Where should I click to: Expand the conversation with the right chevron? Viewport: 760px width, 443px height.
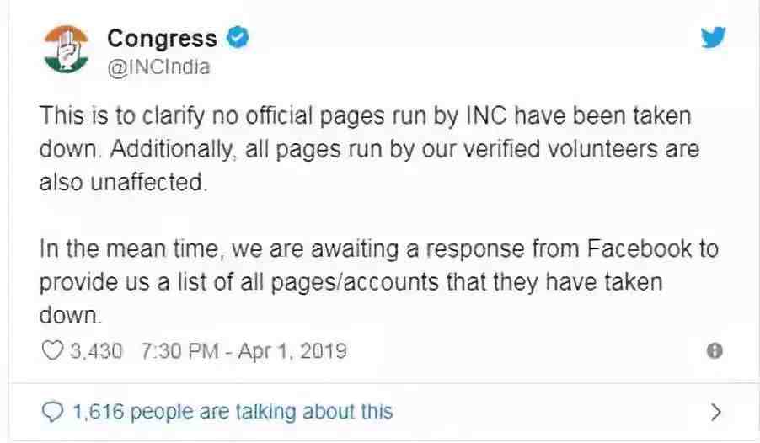coord(716,412)
